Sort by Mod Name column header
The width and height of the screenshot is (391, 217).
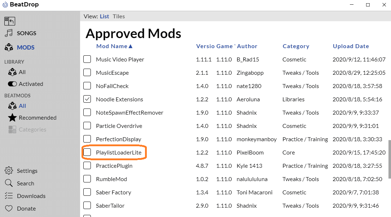pyautogui.click(x=114, y=46)
